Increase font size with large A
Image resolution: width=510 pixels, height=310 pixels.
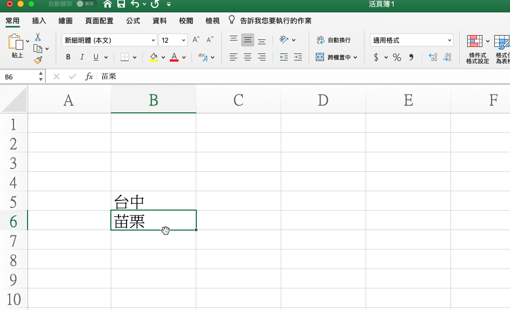tap(196, 39)
